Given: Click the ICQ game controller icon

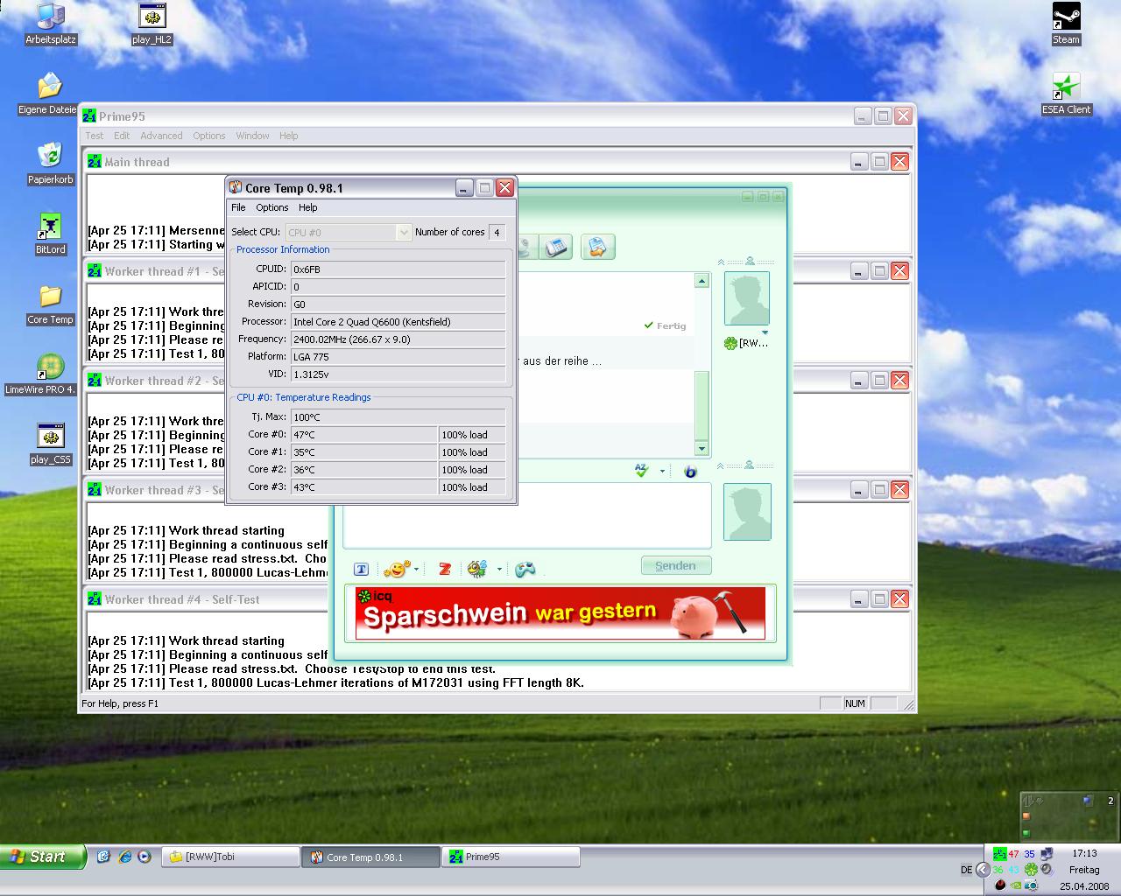Looking at the screenshot, I should pyautogui.click(x=525, y=569).
